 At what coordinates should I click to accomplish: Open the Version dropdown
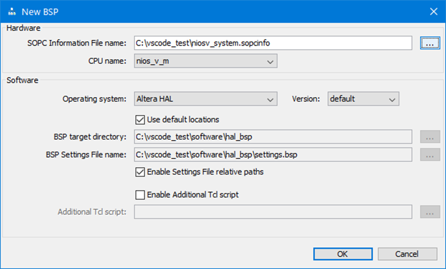pos(363,99)
